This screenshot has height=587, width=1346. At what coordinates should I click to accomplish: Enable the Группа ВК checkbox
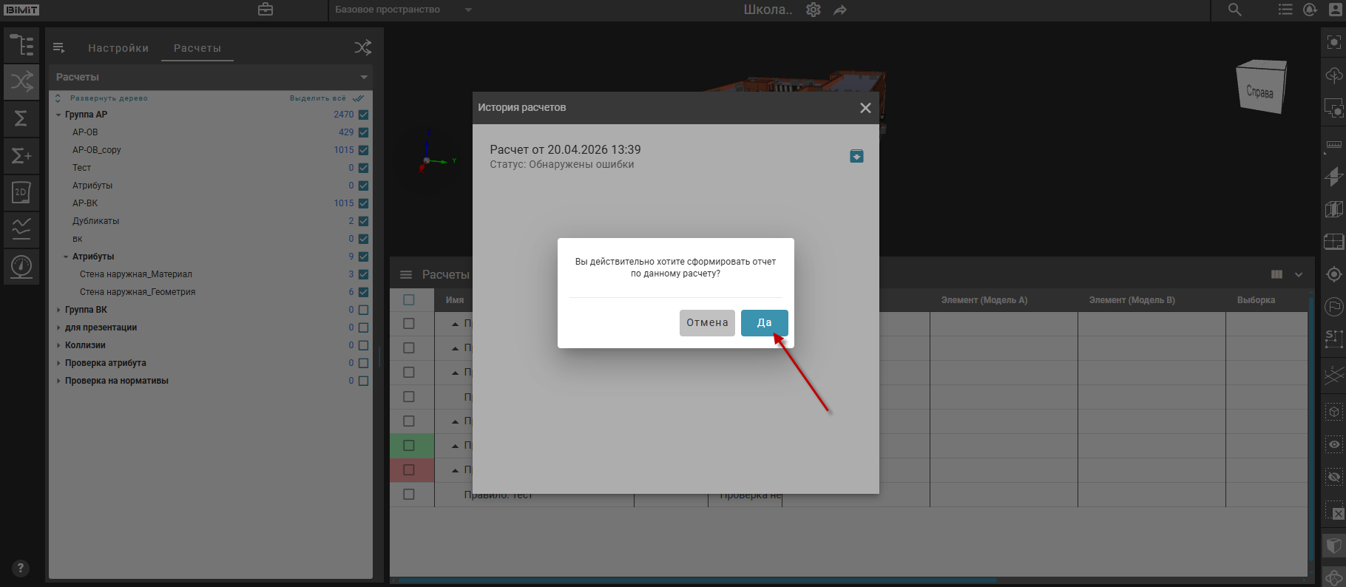click(x=363, y=310)
